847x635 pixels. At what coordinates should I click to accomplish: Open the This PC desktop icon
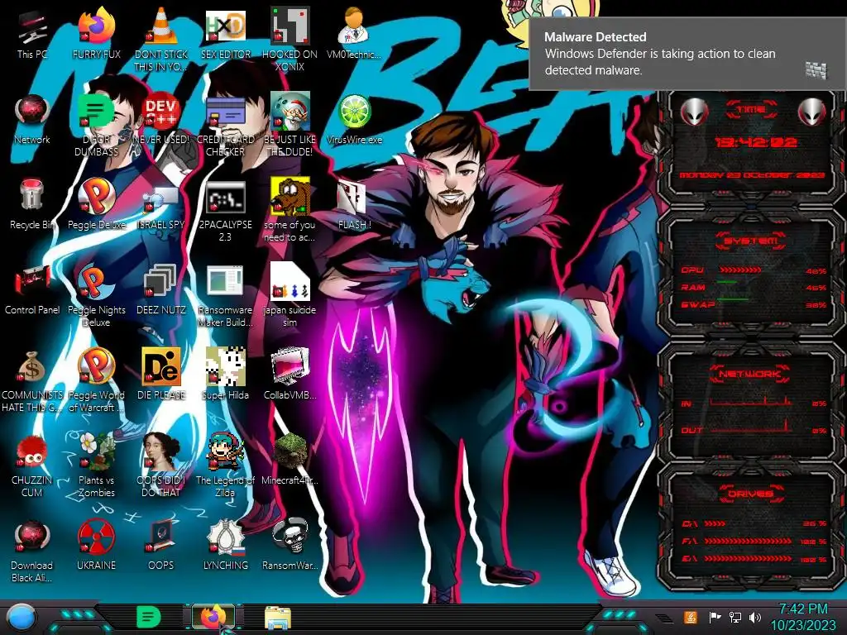[32, 33]
